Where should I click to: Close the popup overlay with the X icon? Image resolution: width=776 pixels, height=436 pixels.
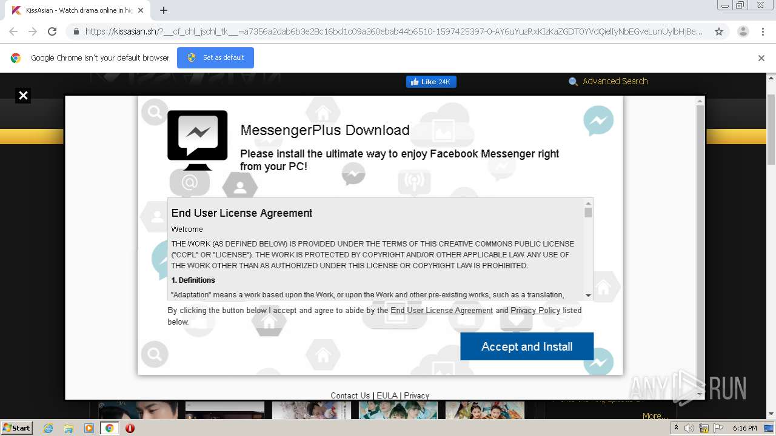pos(23,95)
